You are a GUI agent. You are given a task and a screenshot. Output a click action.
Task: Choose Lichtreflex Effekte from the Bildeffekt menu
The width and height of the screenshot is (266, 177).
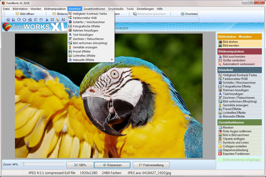[91, 55]
